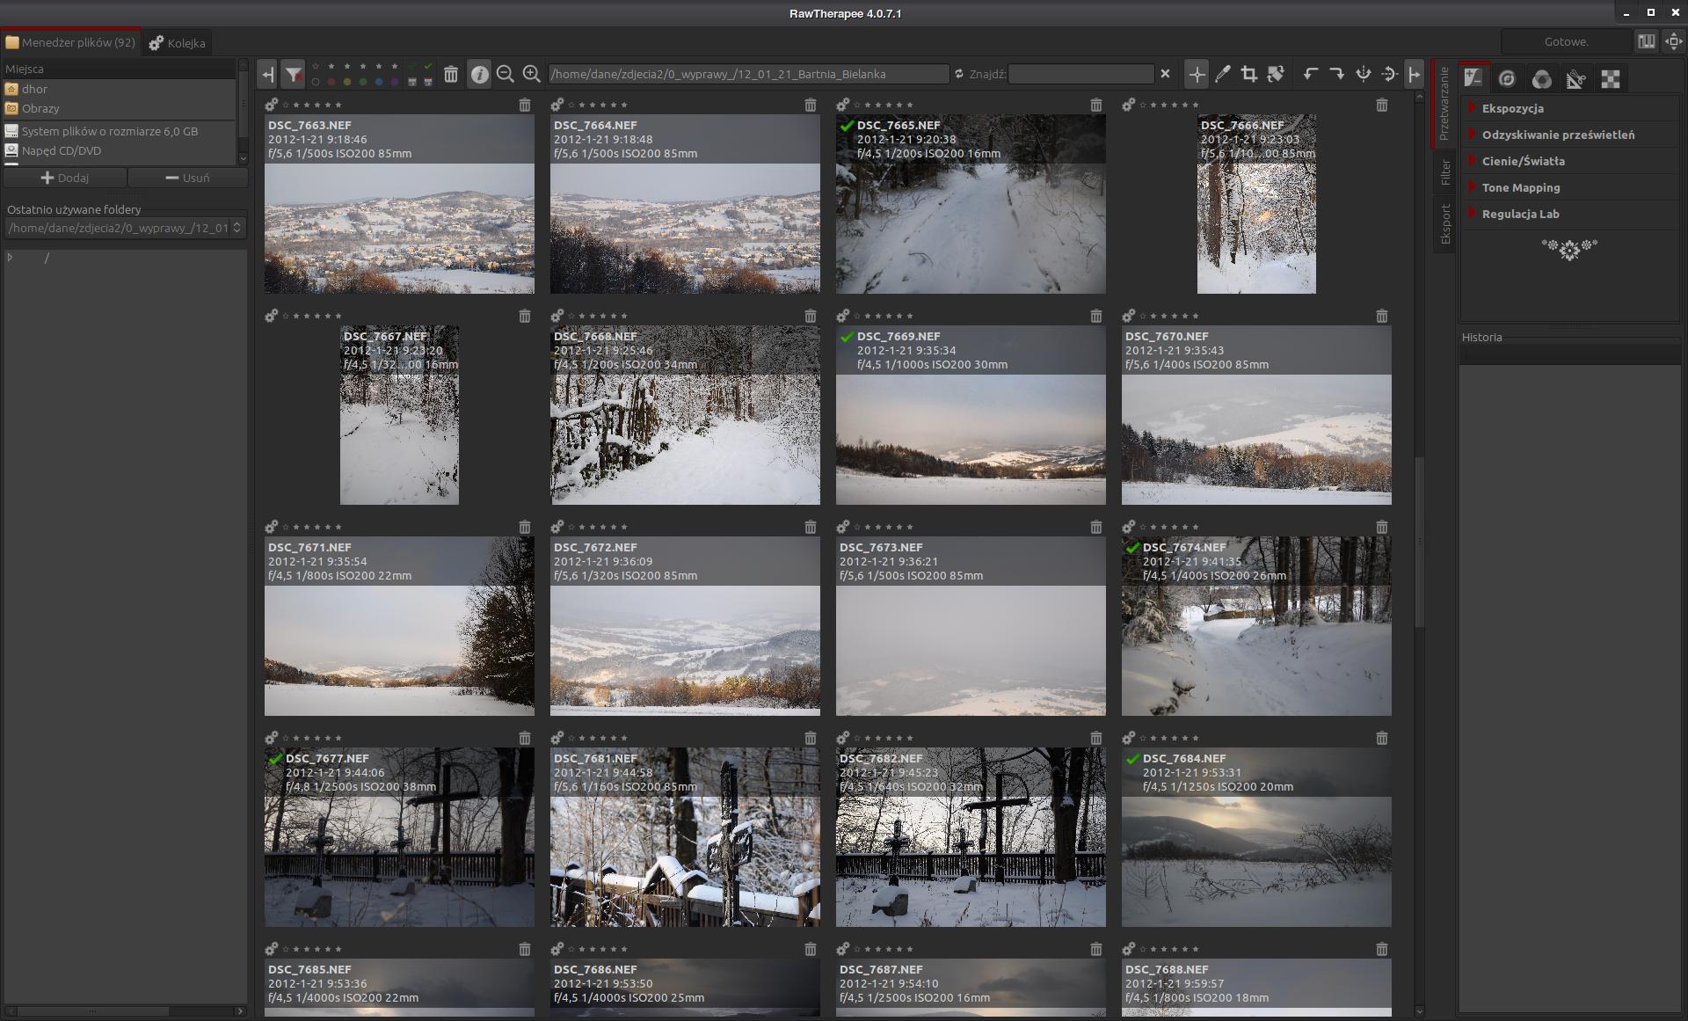Screen dimensions: 1688x1021
Task: Open the Color tools tab icon
Action: 1541,79
